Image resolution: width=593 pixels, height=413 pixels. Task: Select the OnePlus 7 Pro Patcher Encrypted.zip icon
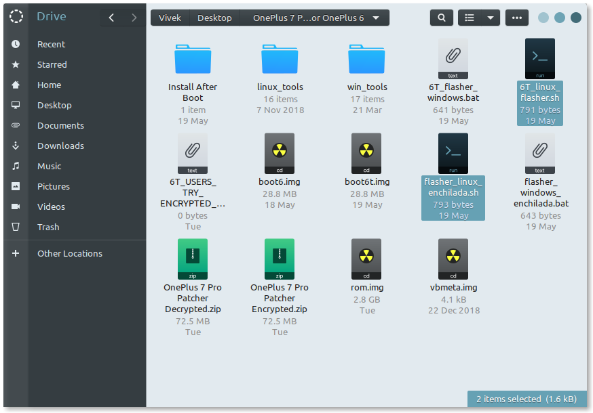pyautogui.click(x=280, y=259)
